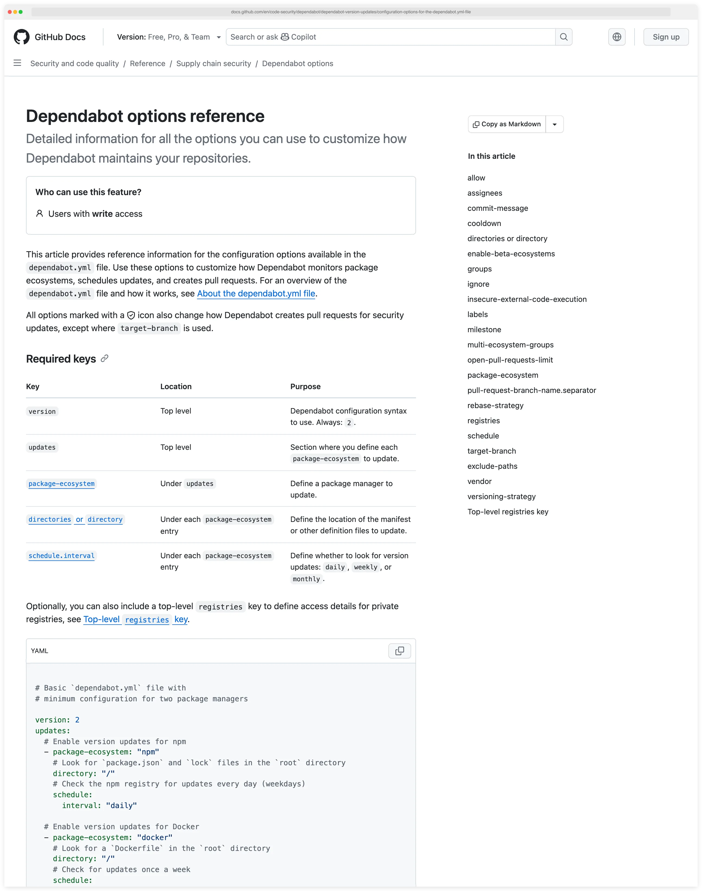Jump to schedule section in sidebar
Viewport: 702px width, 891px height.
[483, 436]
